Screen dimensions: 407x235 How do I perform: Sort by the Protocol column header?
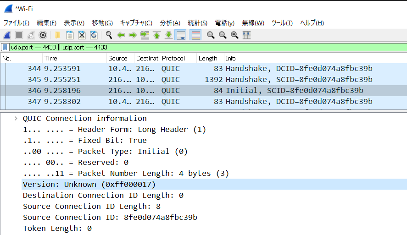[x=178, y=58]
